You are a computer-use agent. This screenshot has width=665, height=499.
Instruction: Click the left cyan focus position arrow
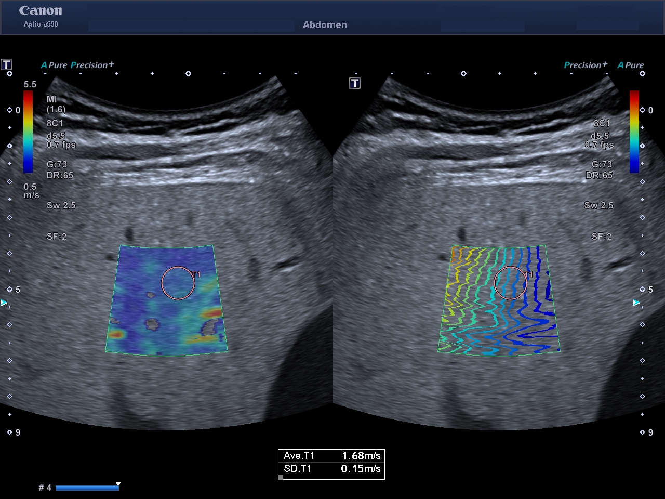[x=4, y=303]
